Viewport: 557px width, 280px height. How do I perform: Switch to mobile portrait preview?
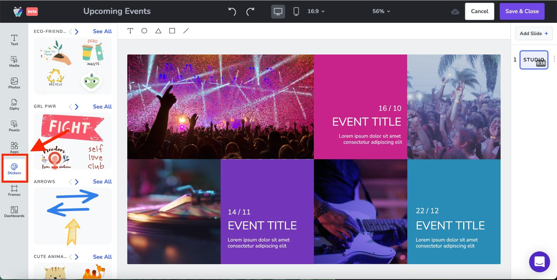[296, 11]
